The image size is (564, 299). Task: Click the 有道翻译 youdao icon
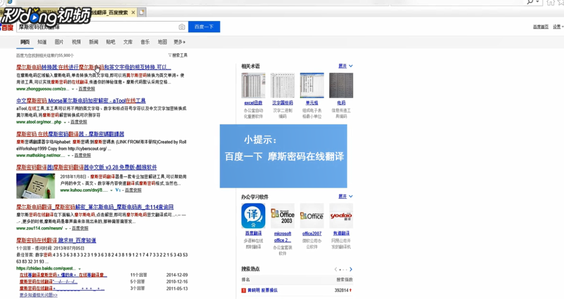341,216
